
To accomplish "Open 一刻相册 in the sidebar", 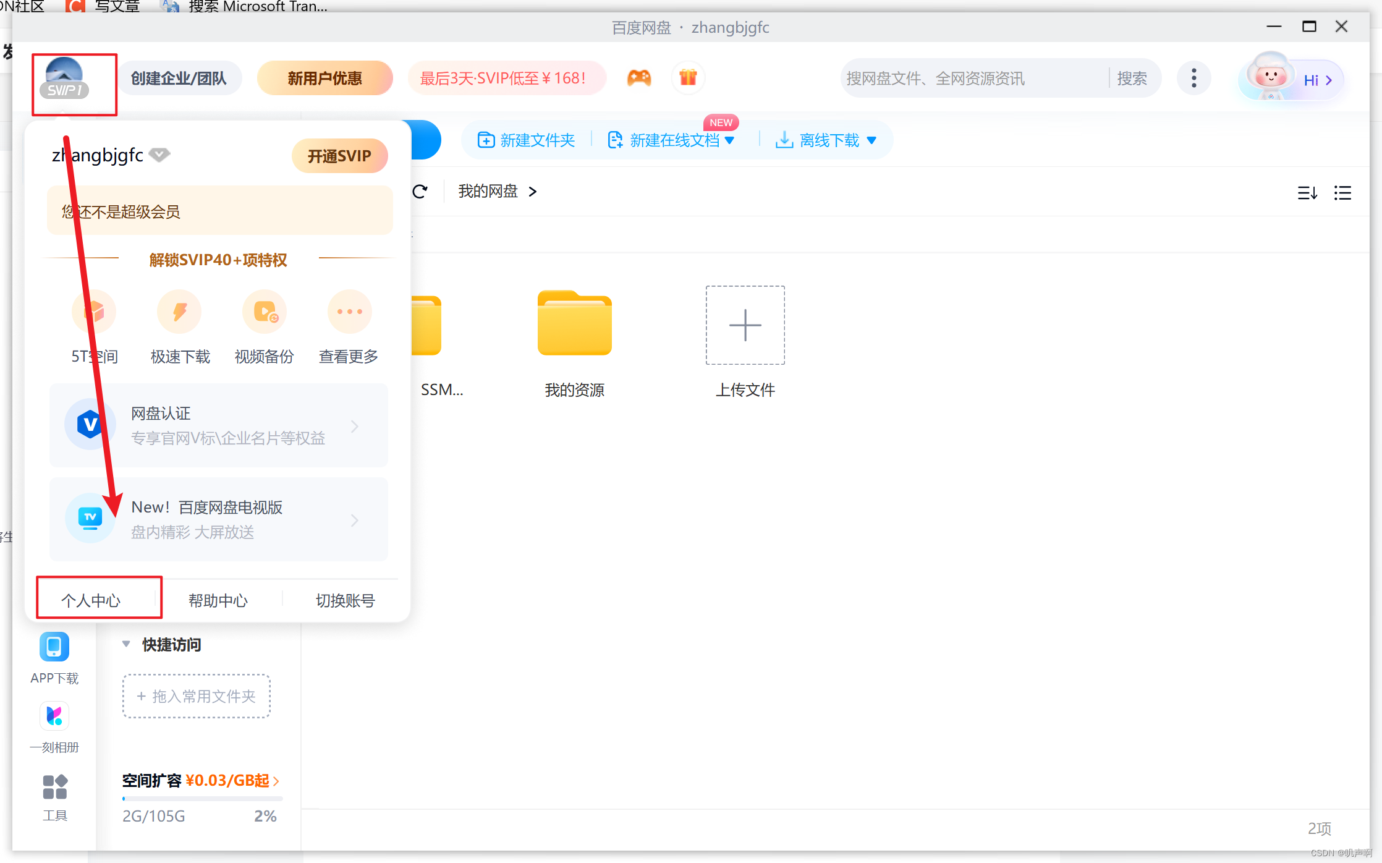I will tap(54, 716).
